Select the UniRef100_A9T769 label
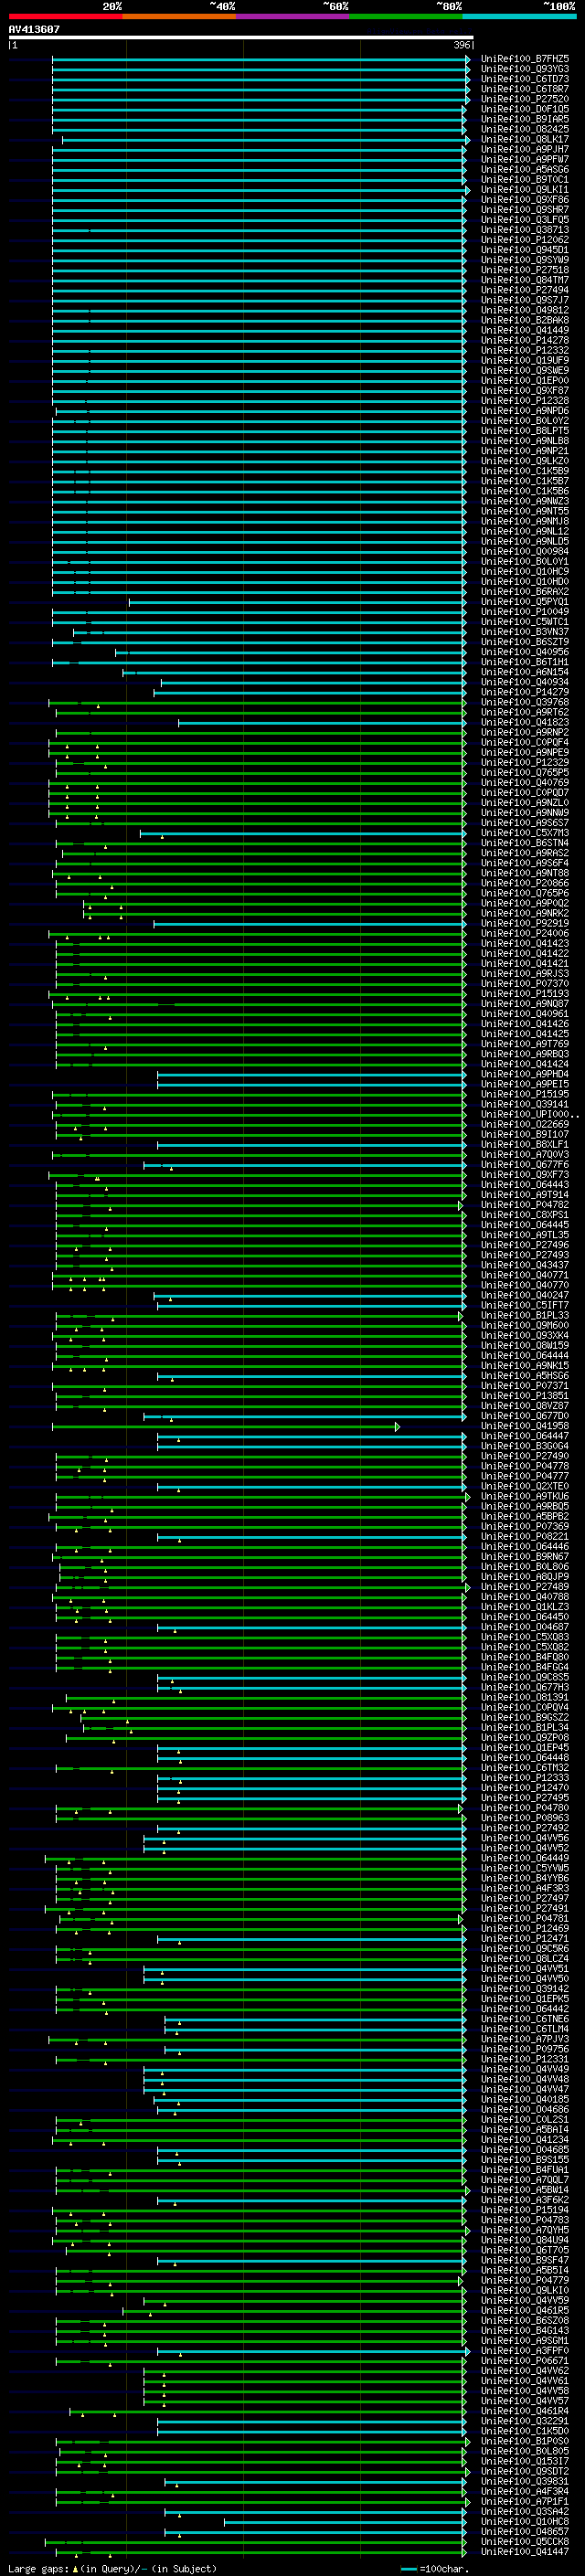 525,1044
